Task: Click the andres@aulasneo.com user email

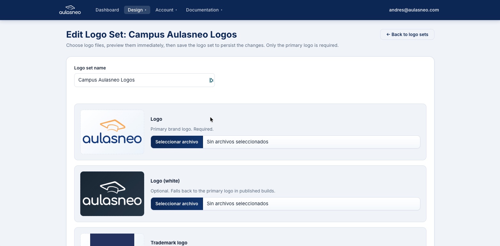Action: (x=414, y=10)
